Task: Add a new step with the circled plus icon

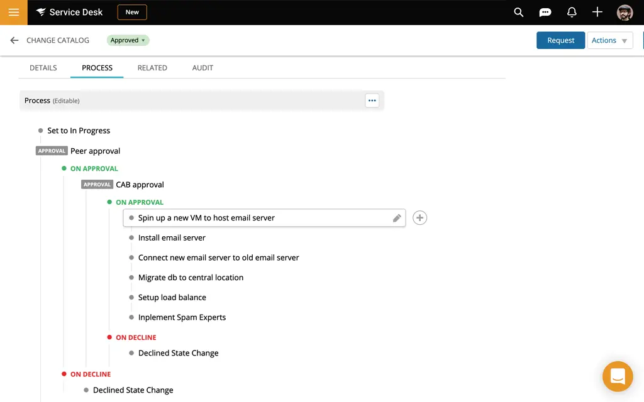Action: click(x=419, y=217)
